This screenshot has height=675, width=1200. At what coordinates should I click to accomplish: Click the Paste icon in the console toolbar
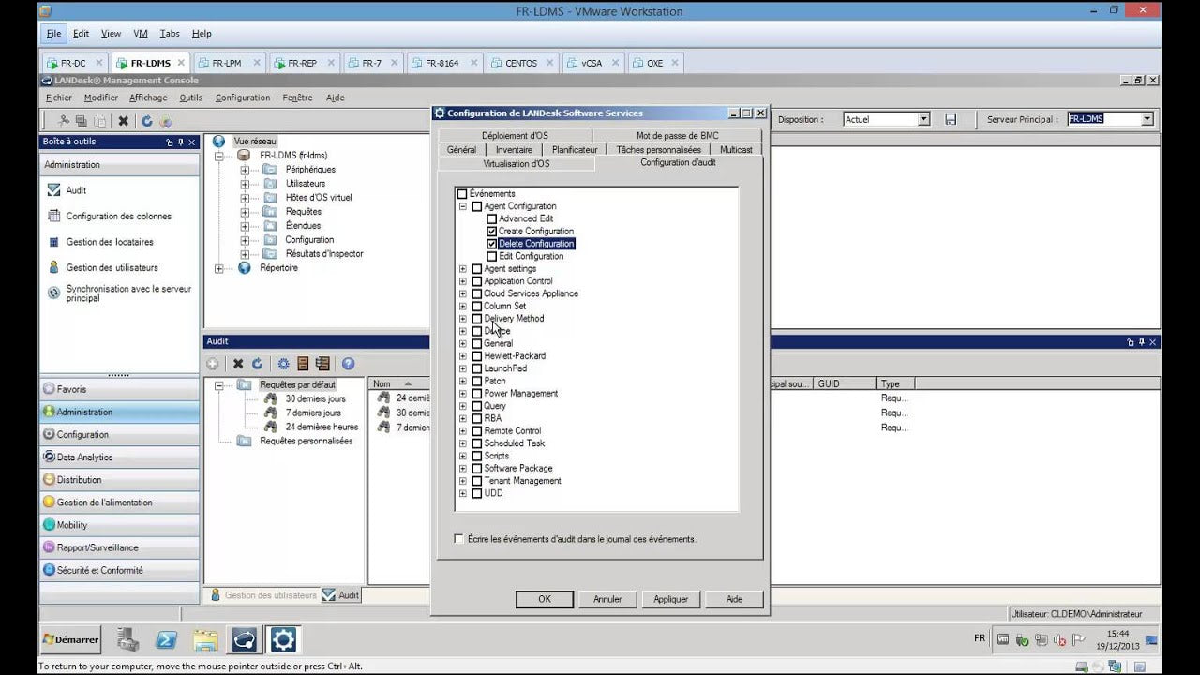(98, 120)
